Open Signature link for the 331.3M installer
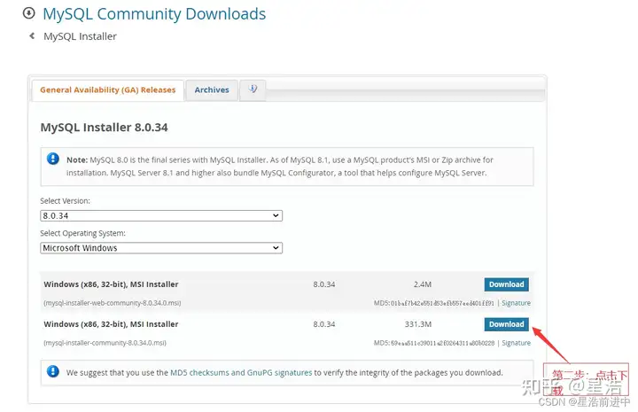638x412 pixels. (x=516, y=343)
